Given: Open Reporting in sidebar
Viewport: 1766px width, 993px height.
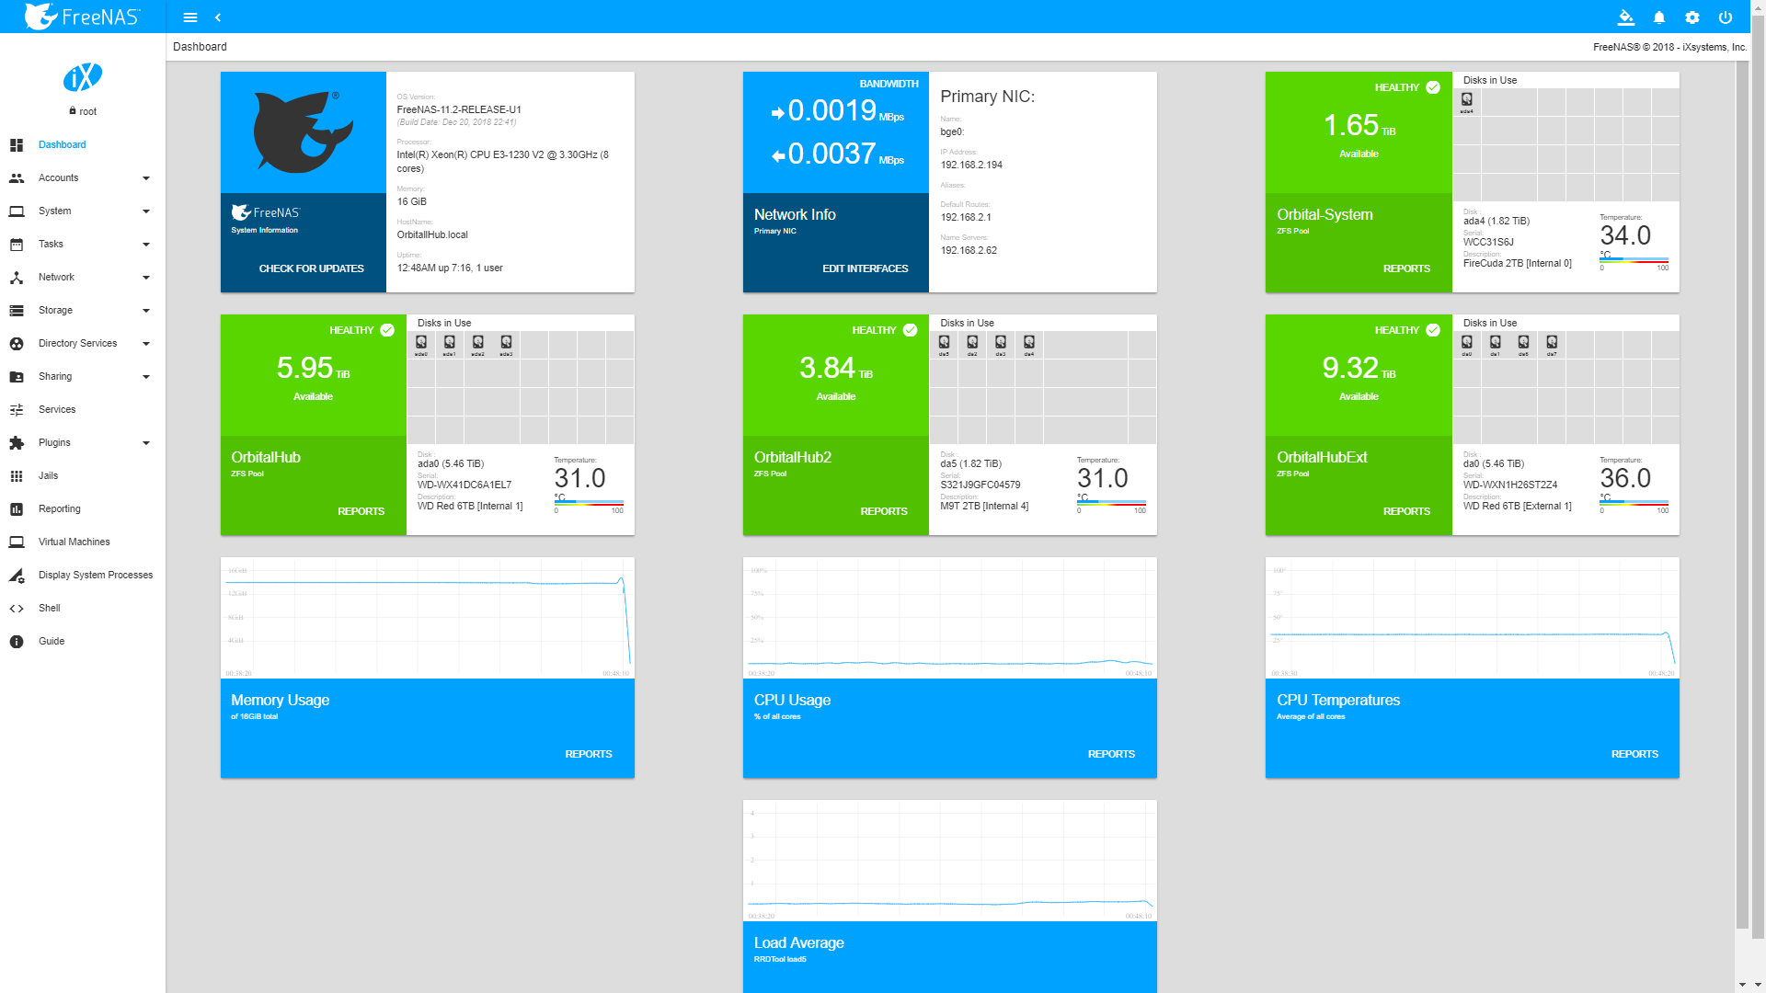Looking at the screenshot, I should (x=83, y=509).
